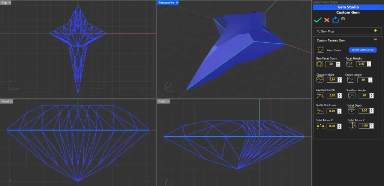Adjust the Culet Depth spinner arrows

[x=372, y=111]
